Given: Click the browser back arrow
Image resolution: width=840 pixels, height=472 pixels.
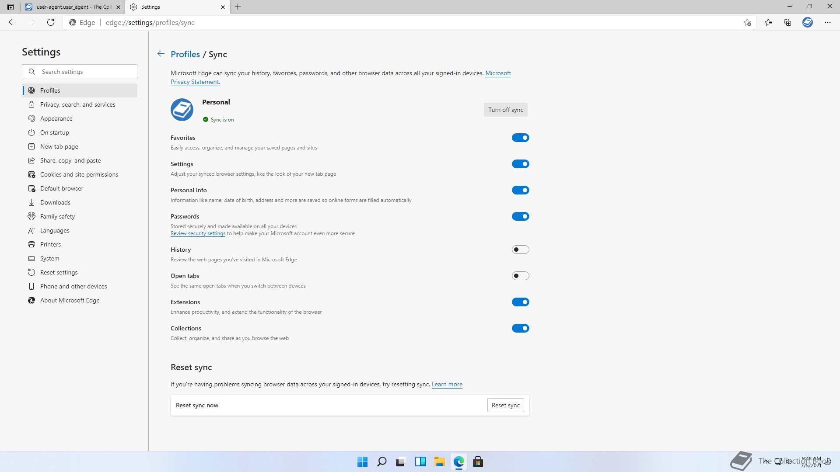Looking at the screenshot, I should [x=12, y=22].
